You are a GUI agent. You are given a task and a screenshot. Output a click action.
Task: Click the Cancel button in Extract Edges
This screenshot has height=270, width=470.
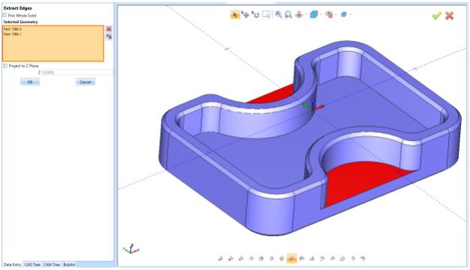[85, 82]
